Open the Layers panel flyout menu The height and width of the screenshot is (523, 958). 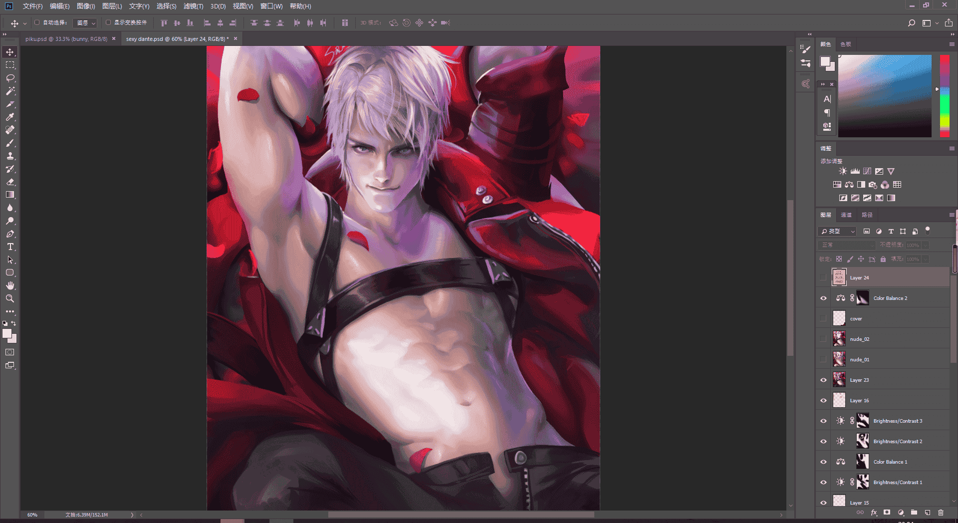pos(952,215)
